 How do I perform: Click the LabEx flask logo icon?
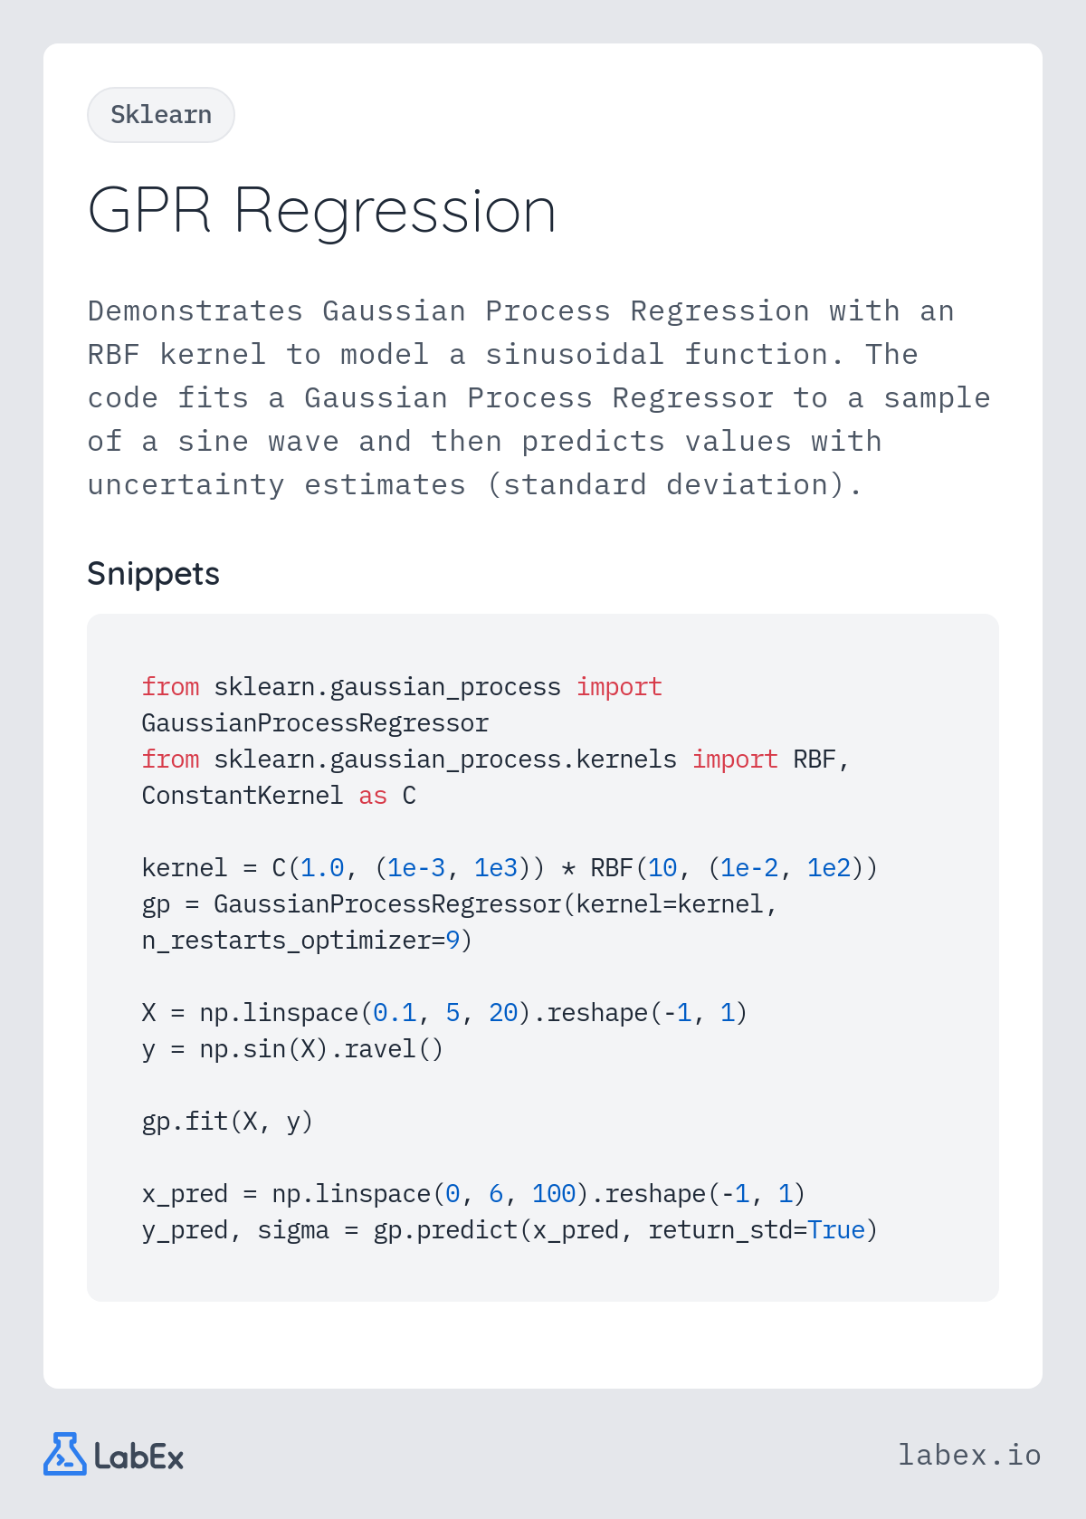pyautogui.click(x=65, y=1454)
